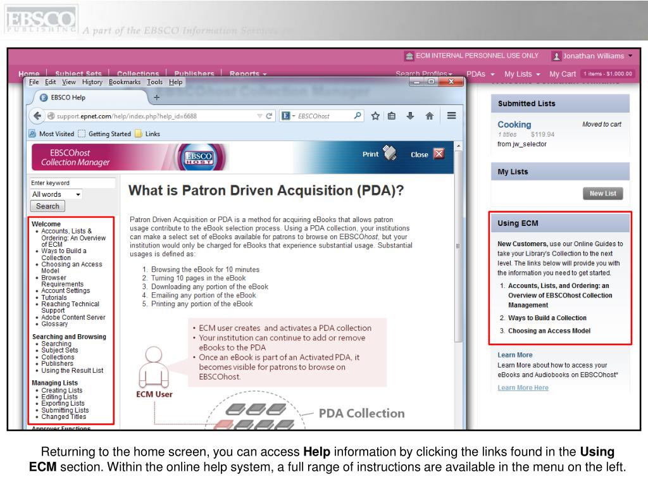
Task: Open the Edit menu
Action: (x=51, y=82)
